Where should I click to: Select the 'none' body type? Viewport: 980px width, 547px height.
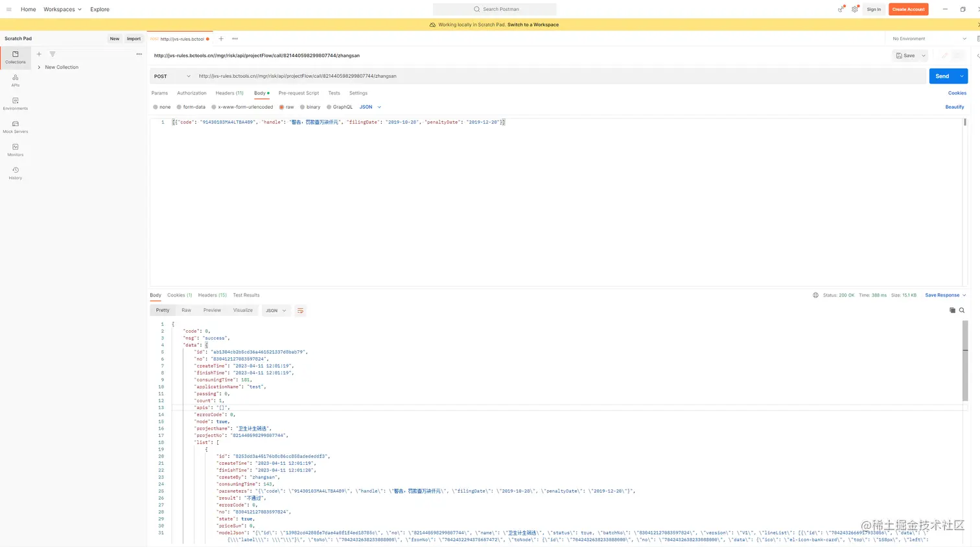click(162, 107)
